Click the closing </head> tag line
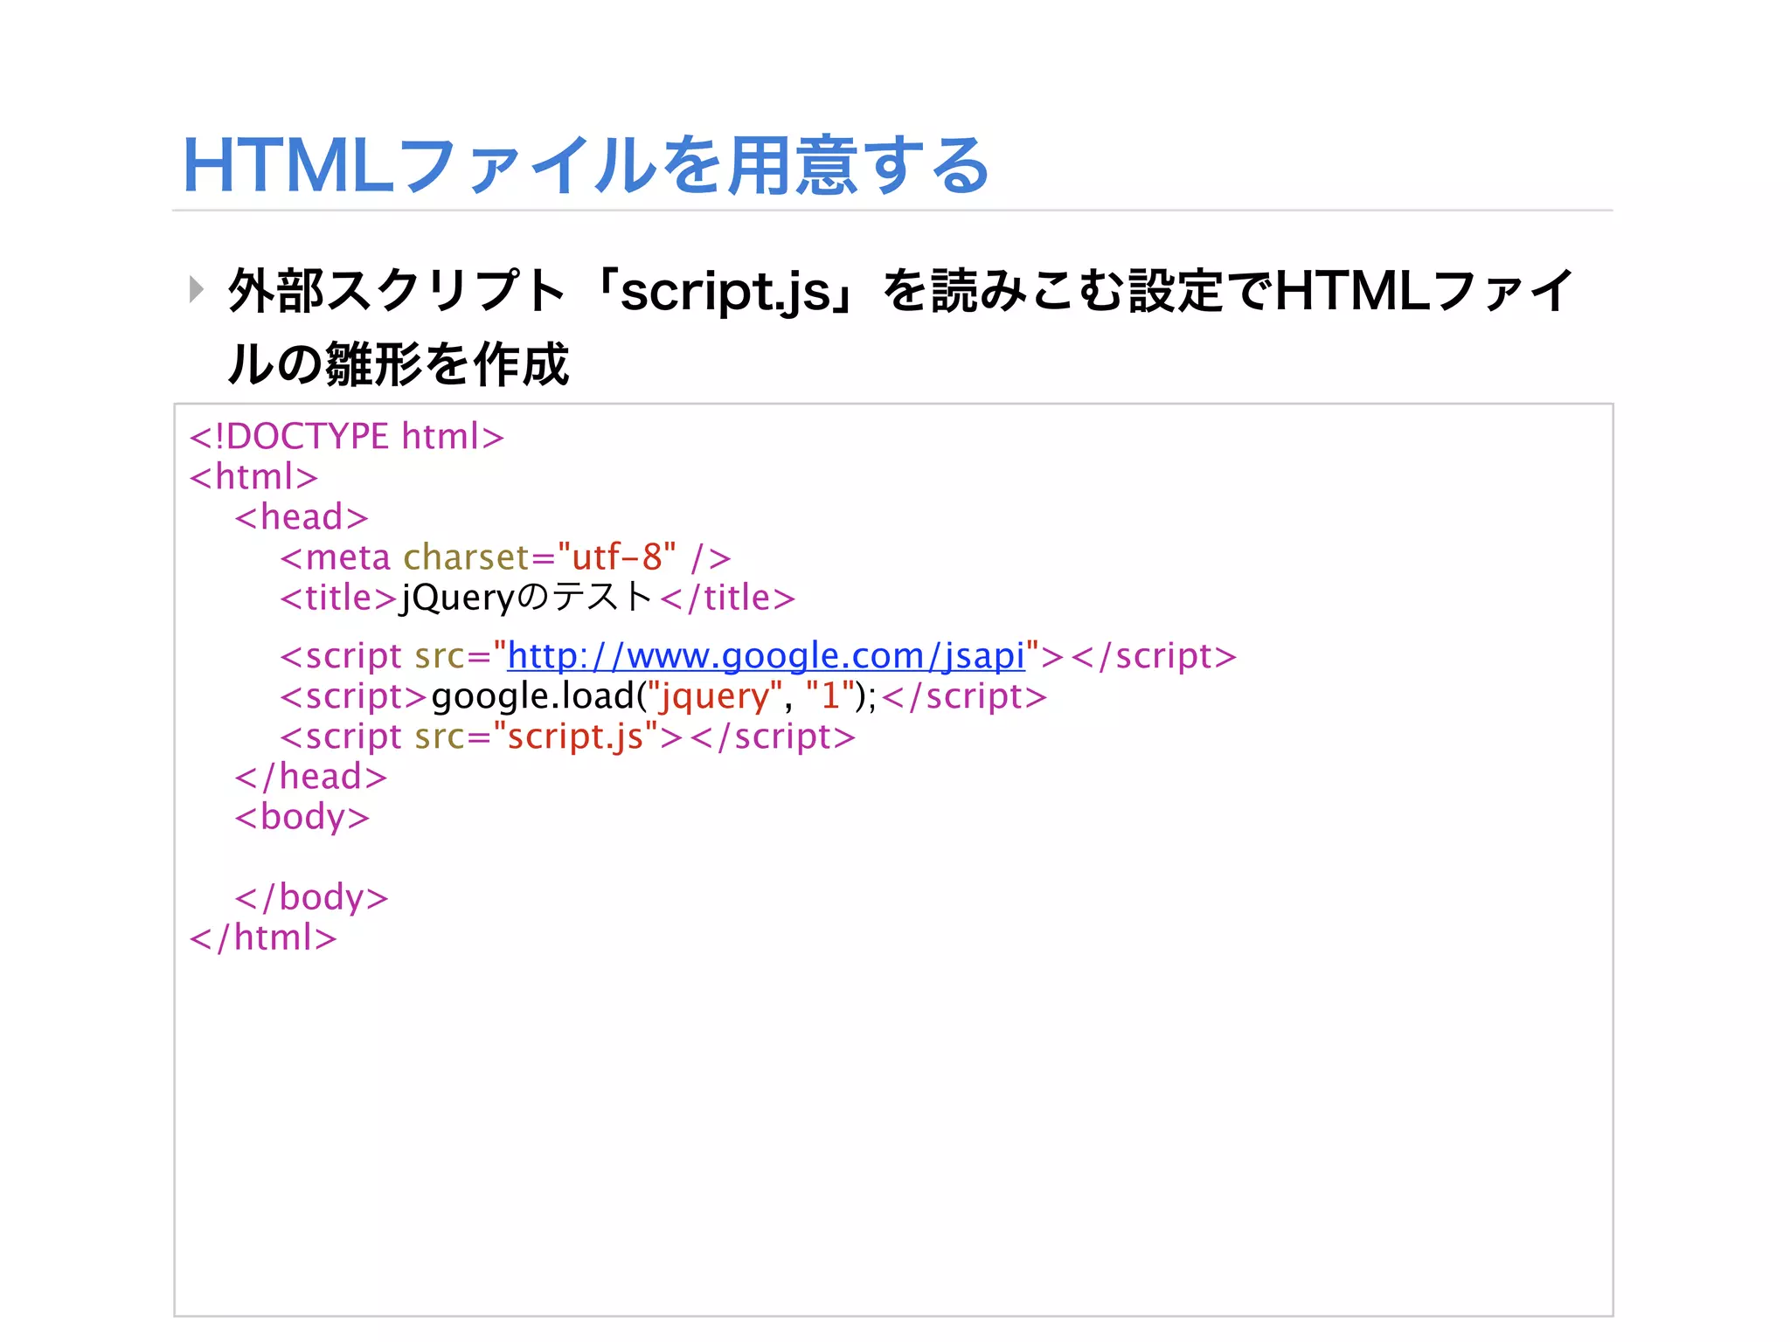The width and height of the screenshot is (1790, 1342). coord(311,777)
